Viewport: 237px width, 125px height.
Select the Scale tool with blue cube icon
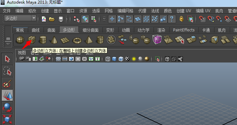7,119
